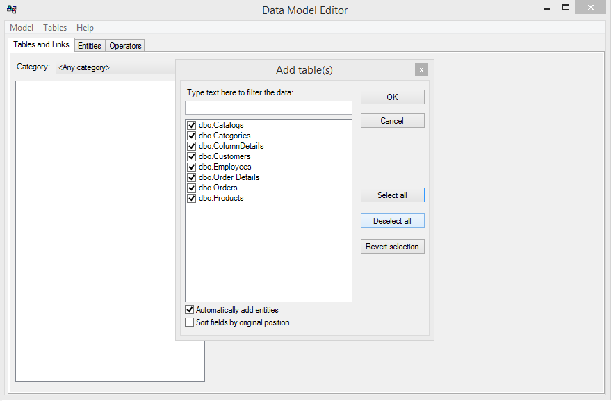Switch to the Entities tab
611x401 pixels.
89,45
